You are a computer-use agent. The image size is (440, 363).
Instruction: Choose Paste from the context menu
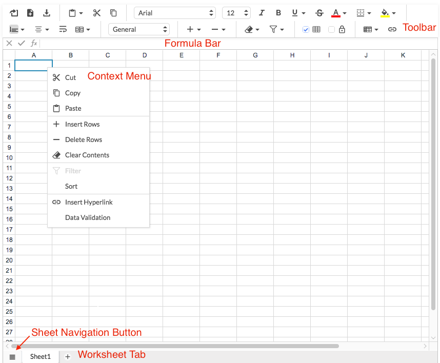coord(98,108)
